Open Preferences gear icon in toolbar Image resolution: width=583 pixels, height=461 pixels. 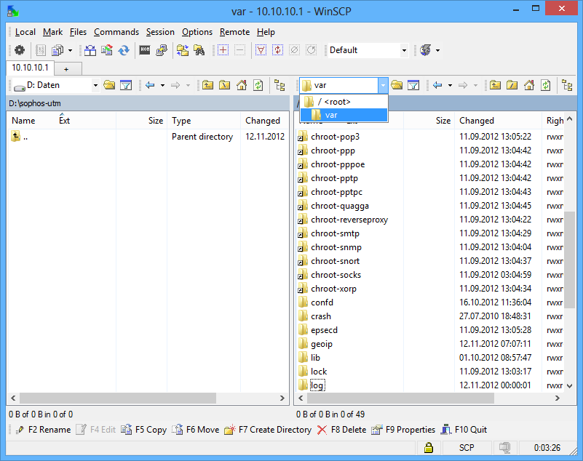click(20, 49)
